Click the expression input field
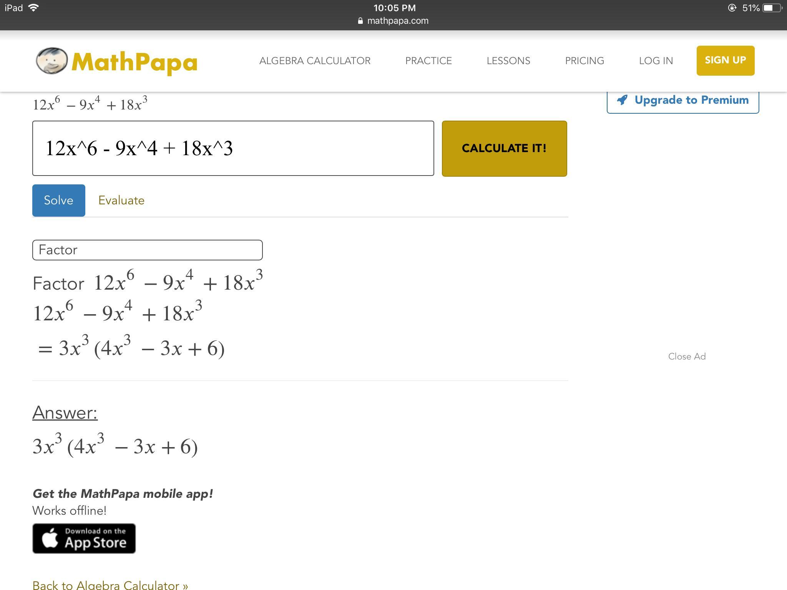This screenshot has height=590, width=787. coord(233,148)
